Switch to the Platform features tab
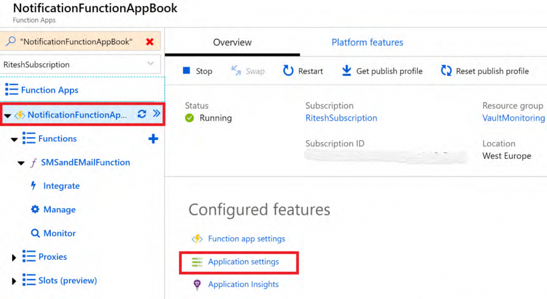 367,42
